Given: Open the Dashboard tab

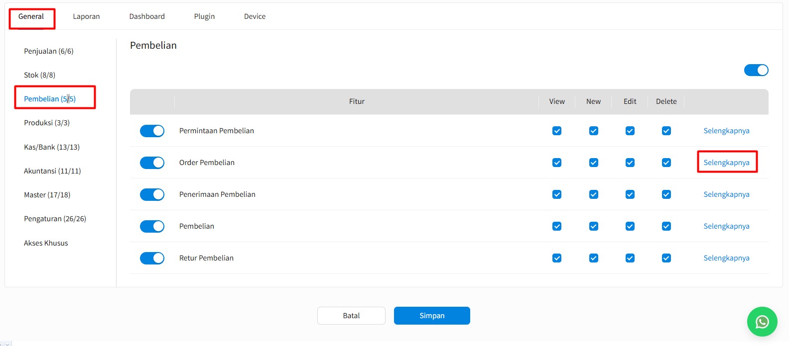Looking at the screenshot, I should [x=147, y=16].
